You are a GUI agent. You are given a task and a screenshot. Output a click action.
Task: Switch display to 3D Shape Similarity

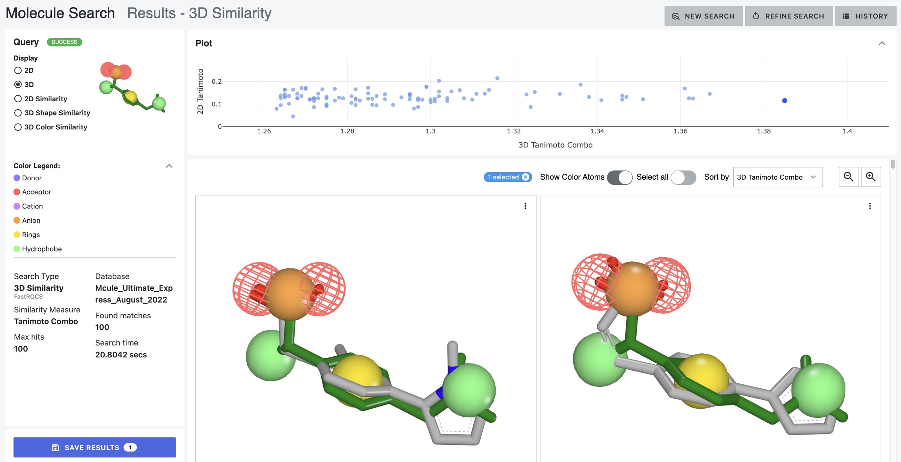18,112
